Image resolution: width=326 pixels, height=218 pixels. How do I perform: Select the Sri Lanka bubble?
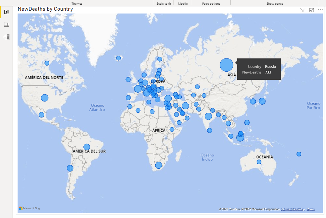tap(210, 130)
